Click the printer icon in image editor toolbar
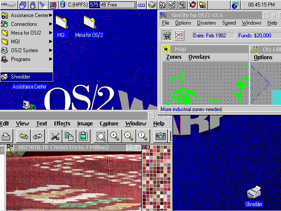281x211 pixels. coord(6,136)
